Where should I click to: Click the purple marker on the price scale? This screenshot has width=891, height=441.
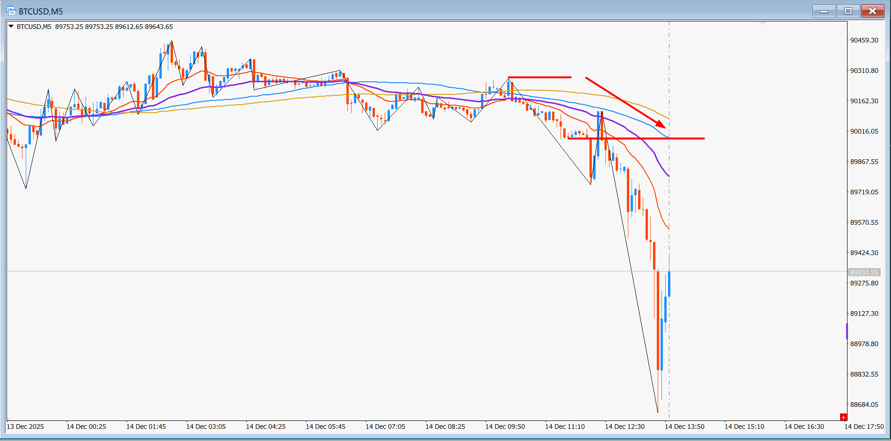click(x=847, y=331)
